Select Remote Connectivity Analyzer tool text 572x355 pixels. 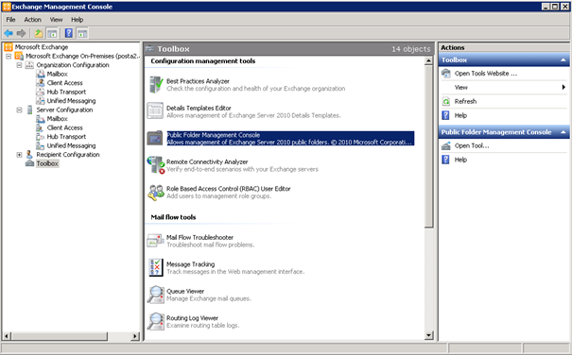coord(207,161)
